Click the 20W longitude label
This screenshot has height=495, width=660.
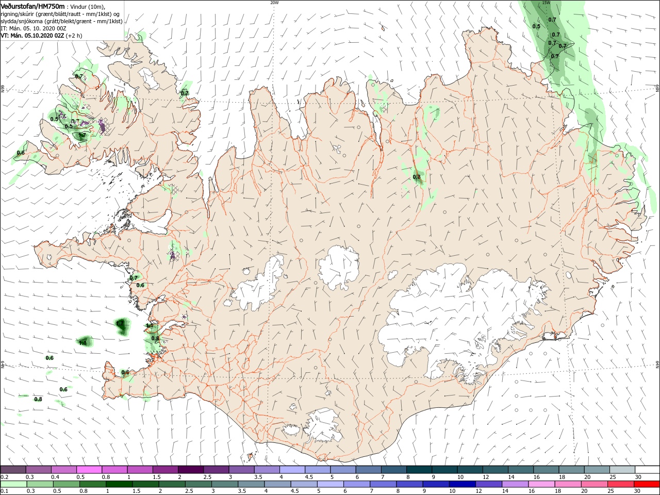274,3
